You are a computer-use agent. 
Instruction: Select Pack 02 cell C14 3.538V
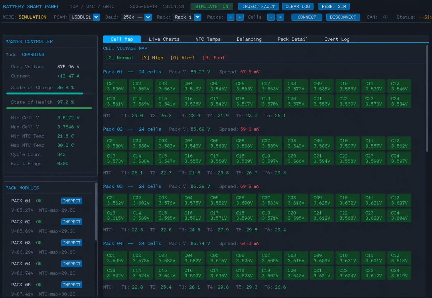[x=141, y=158]
